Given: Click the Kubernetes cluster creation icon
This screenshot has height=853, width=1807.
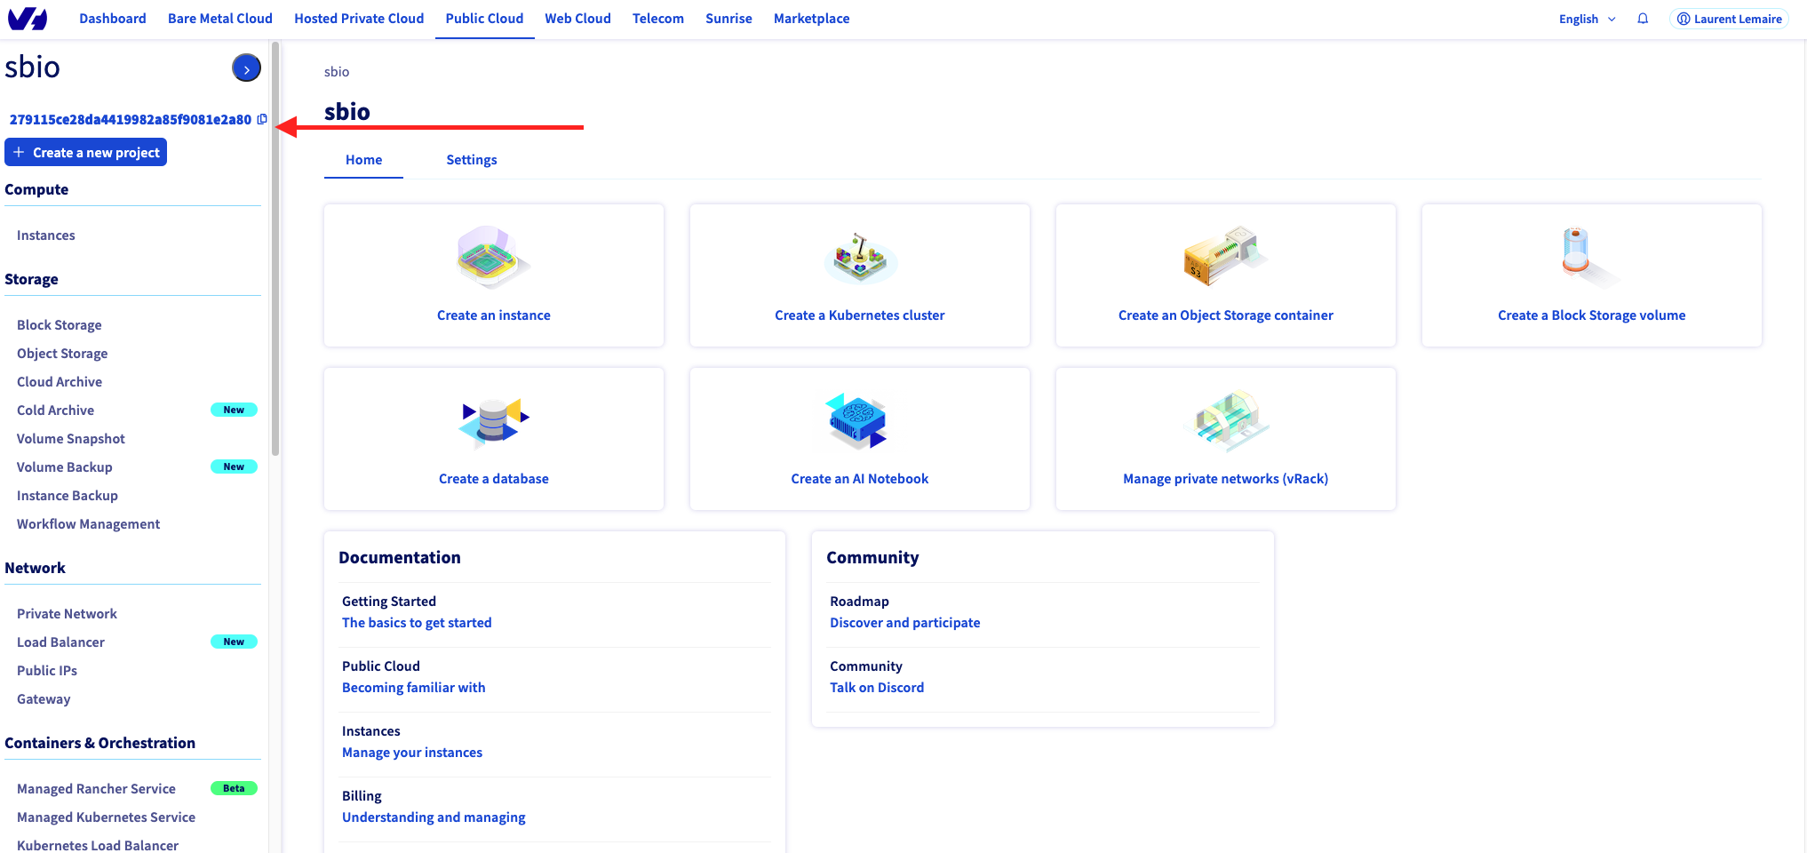Looking at the screenshot, I should [x=859, y=257].
